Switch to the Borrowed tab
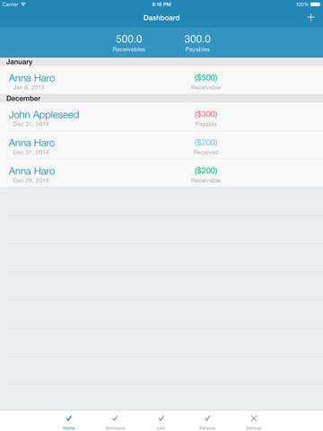This screenshot has height=431, width=323. 115,422
